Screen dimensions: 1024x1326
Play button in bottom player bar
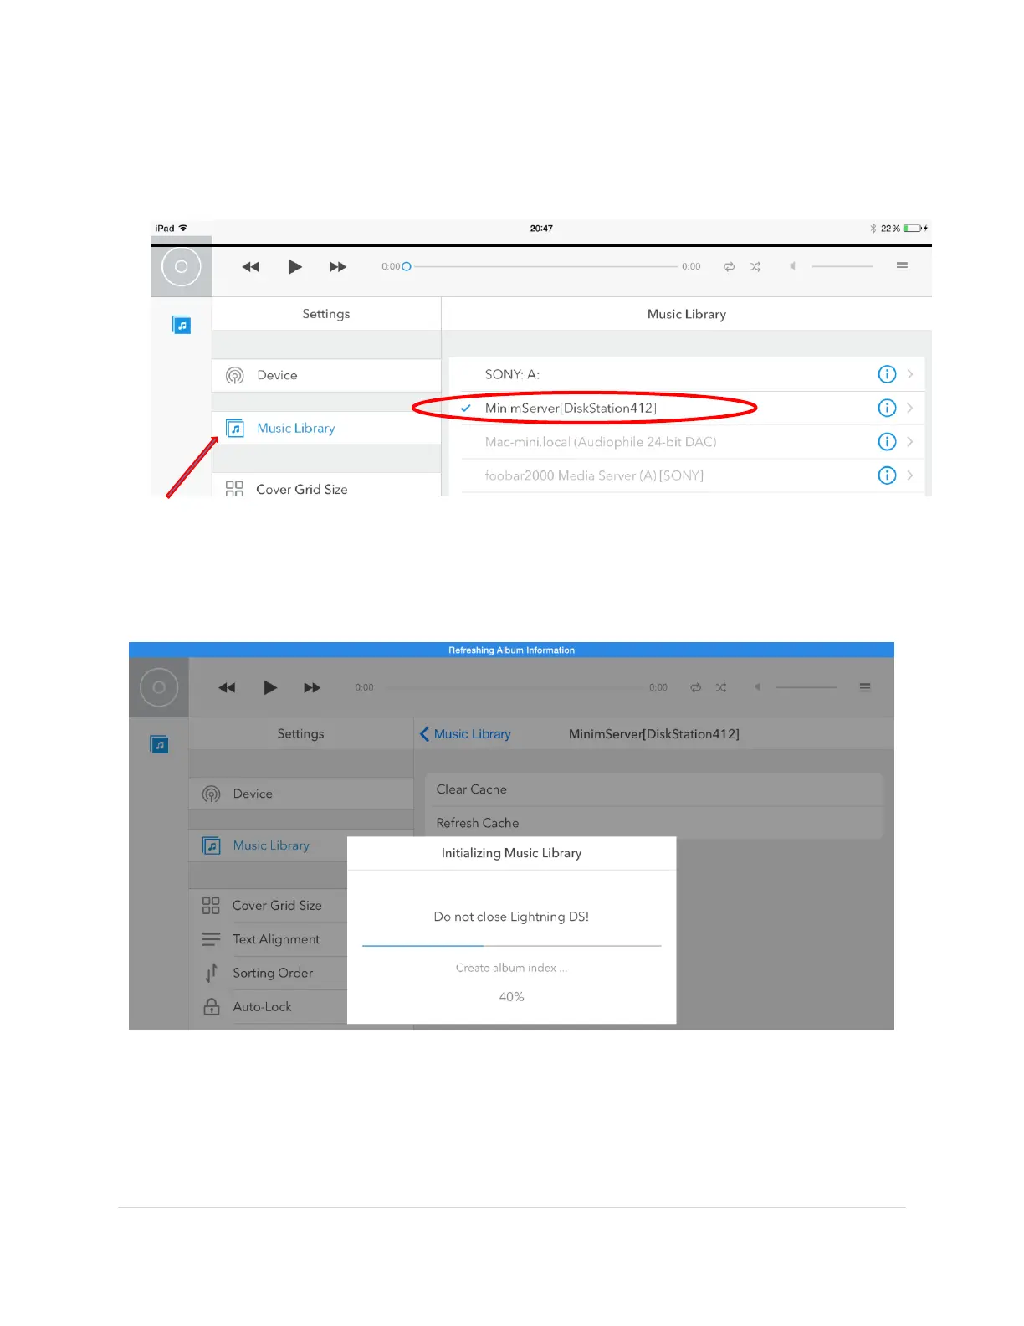(x=270, y=687)
